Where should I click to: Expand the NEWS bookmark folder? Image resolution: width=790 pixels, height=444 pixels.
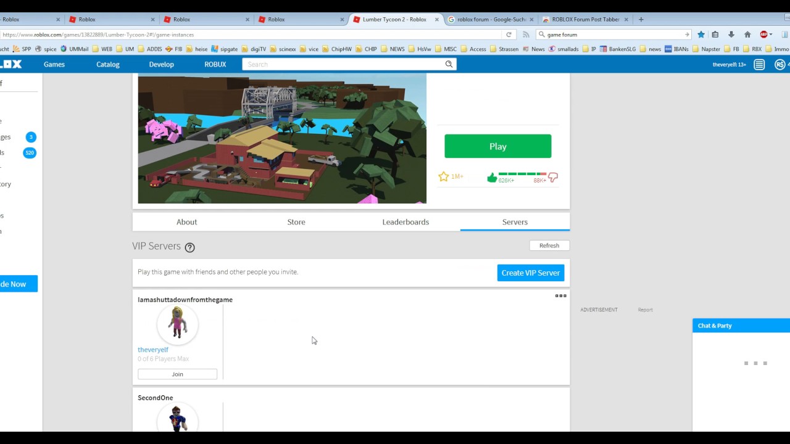click(x=393, y=49)
